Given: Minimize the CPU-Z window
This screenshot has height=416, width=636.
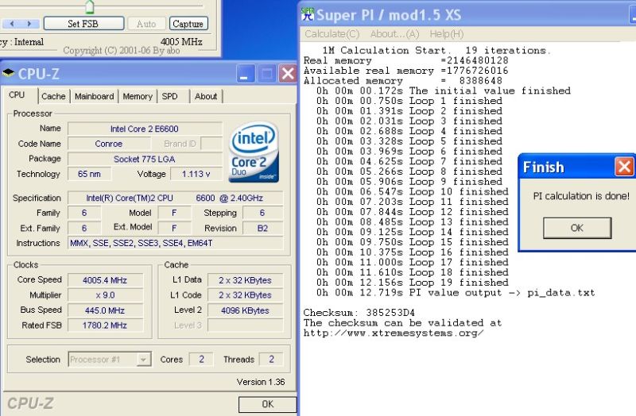Looking at the screenshot, I should click(x=245, y=74).
